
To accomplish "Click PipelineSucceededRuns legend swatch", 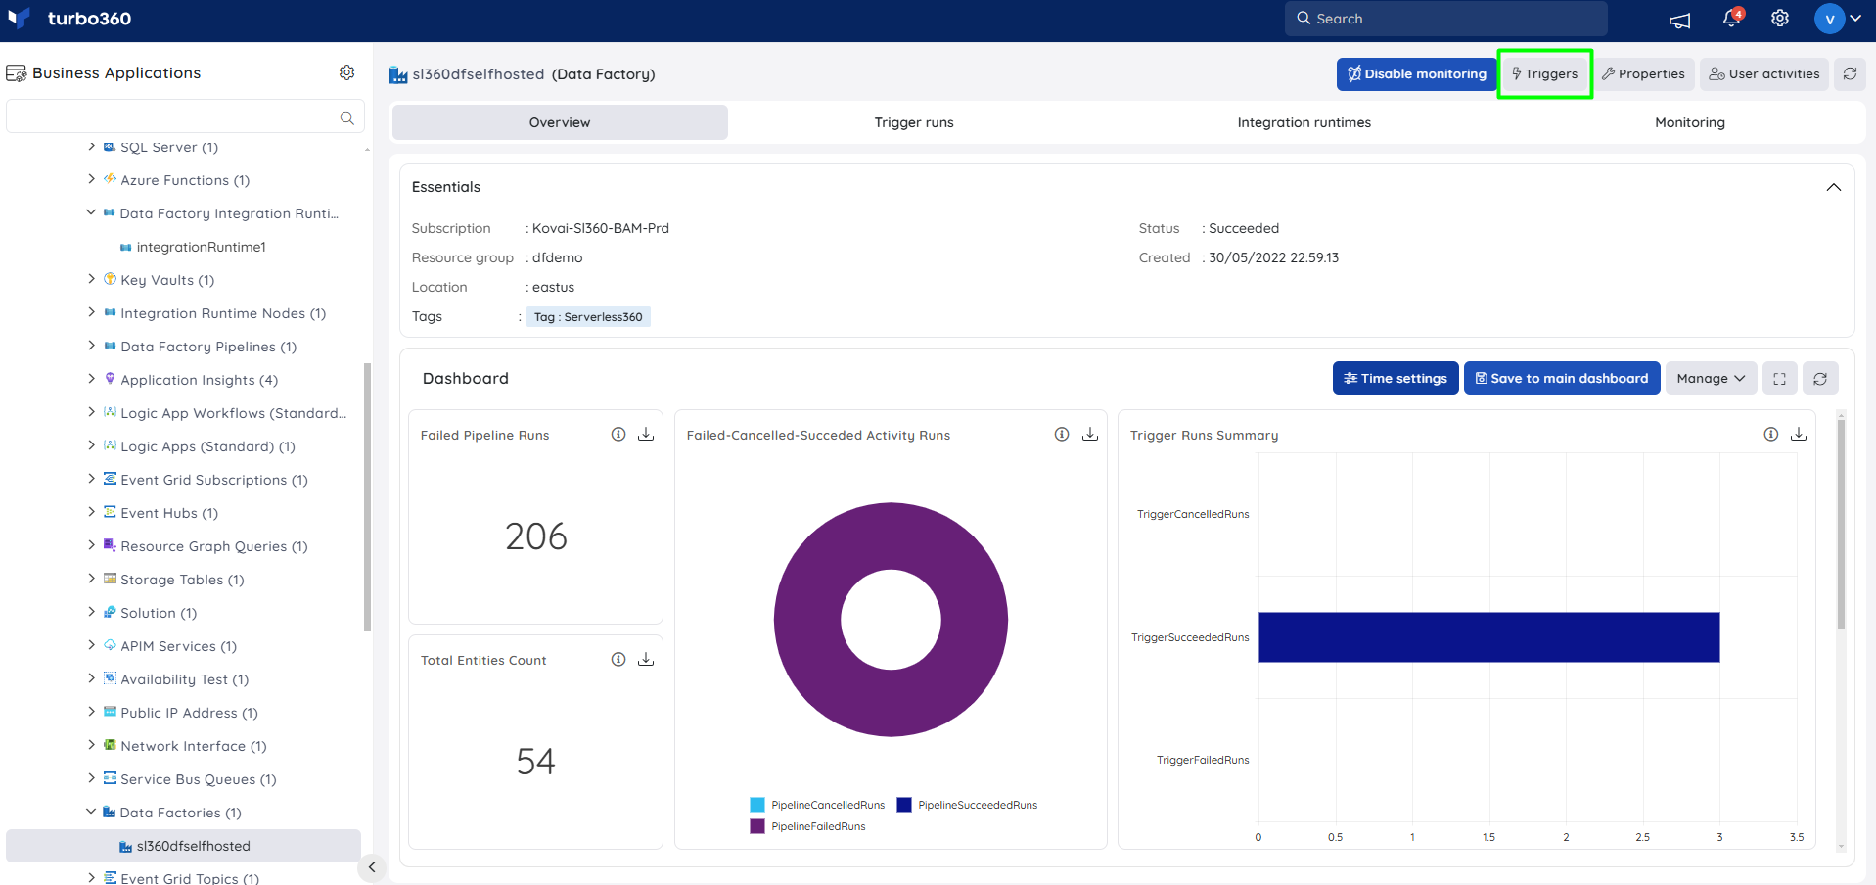I will point(904,805).
